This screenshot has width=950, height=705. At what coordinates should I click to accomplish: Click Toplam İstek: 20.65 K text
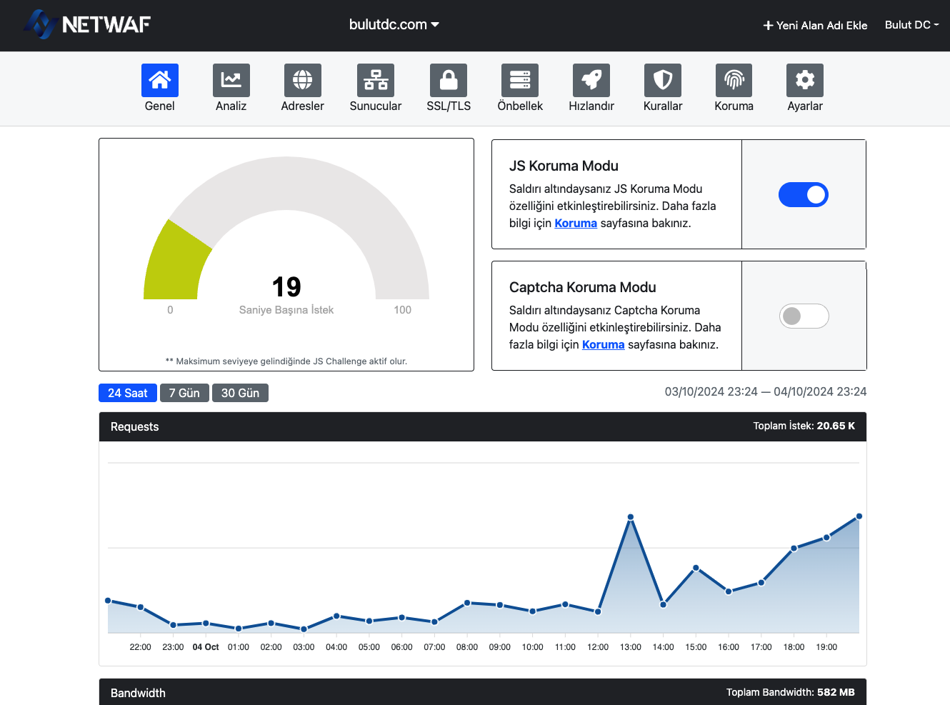point(804,426)
